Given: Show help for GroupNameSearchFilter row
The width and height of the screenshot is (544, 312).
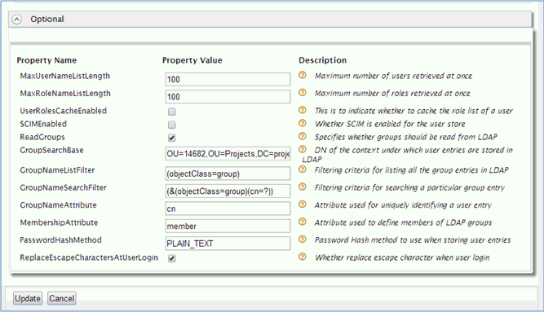Looking at the screenshot, I should point(303,187).
